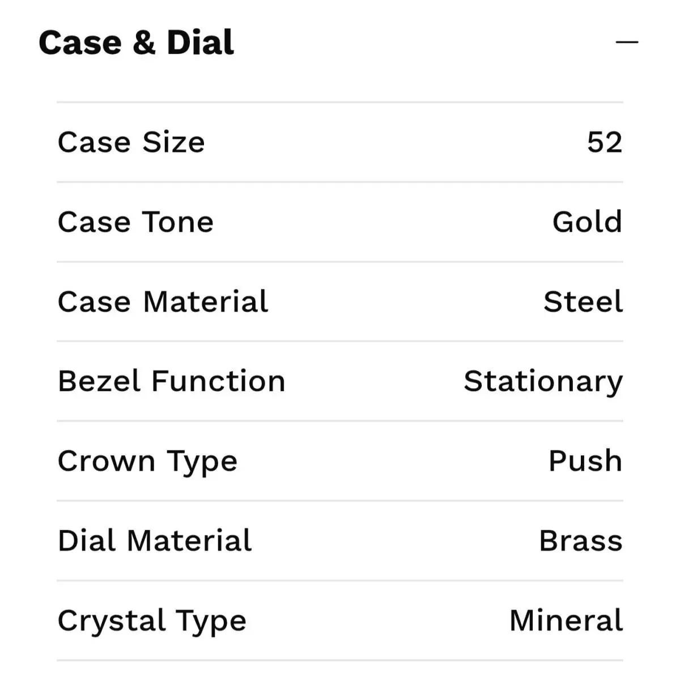
Task: Click the Case & Dial heading
Action: coord(136,42)
